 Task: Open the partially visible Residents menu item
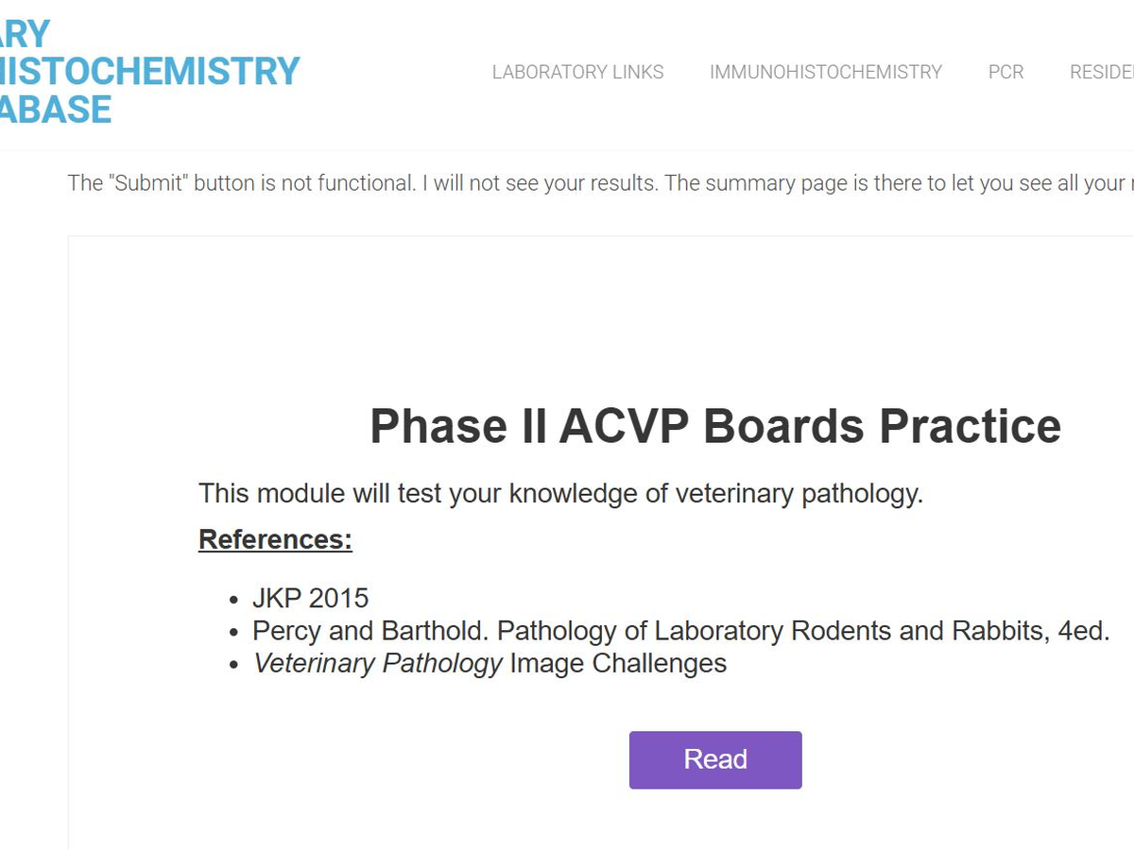click(x=1102, y=72)
